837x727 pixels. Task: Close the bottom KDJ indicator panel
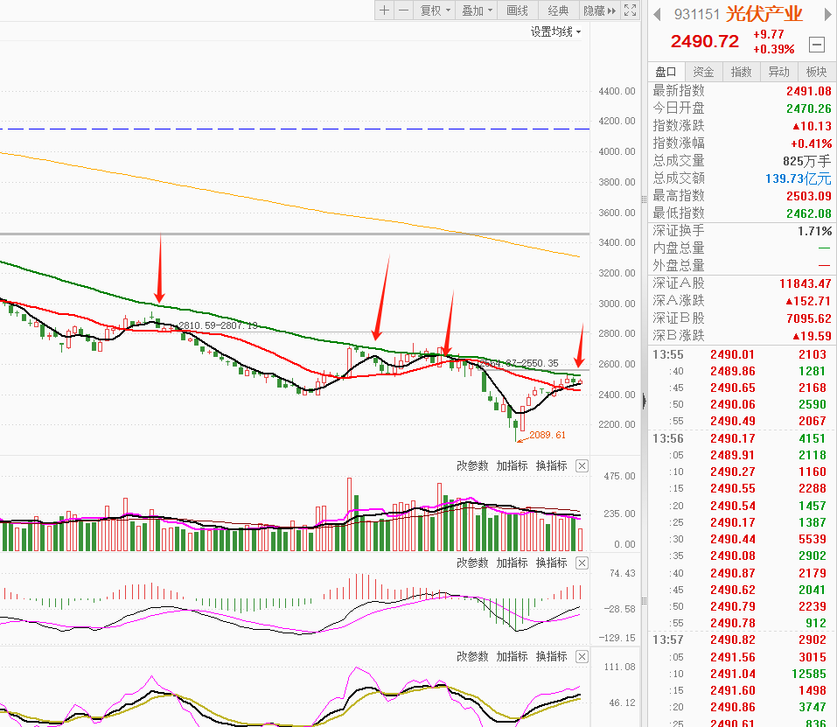tap(582, 656)
